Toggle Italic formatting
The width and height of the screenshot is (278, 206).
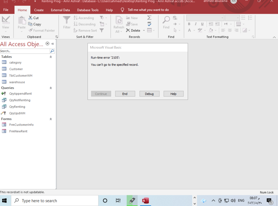tap(196, 24)
